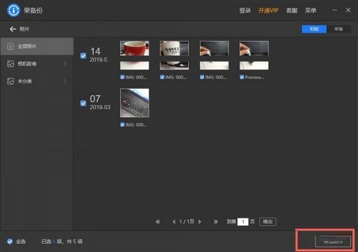Uncheck the 14 date group checkbox
This screenshot has height=252, width=358.
(84, 56)
